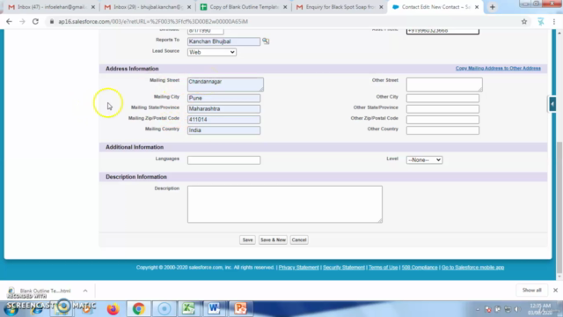The width and height of the screenshot is (563, 317).
Task: Click the Description text area
Action: tap(285, 204)
